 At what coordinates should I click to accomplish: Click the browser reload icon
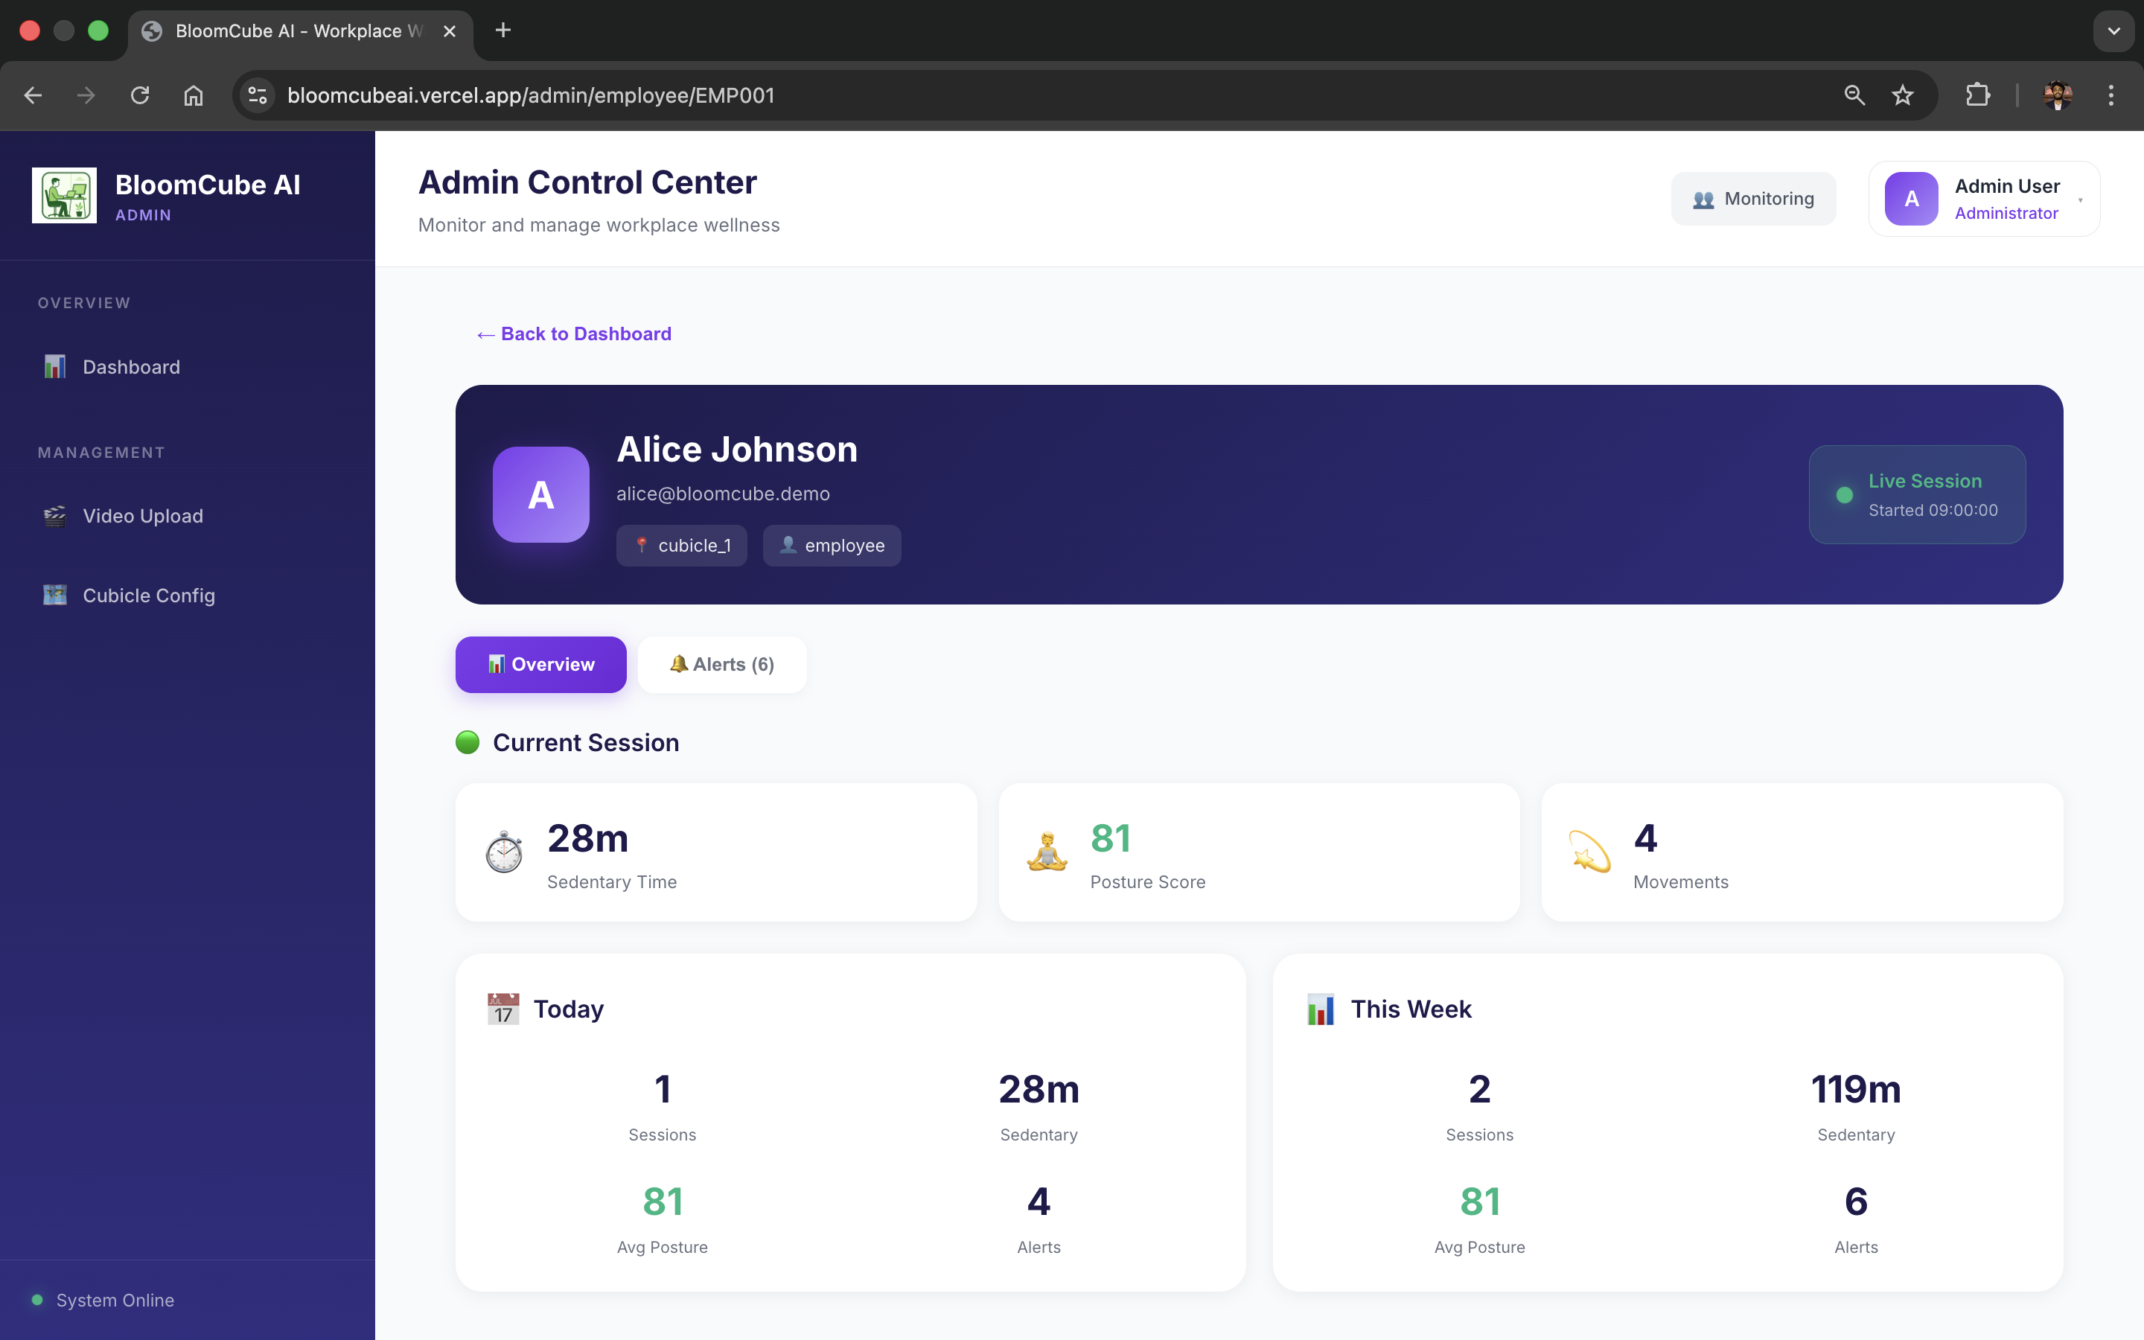140,96
